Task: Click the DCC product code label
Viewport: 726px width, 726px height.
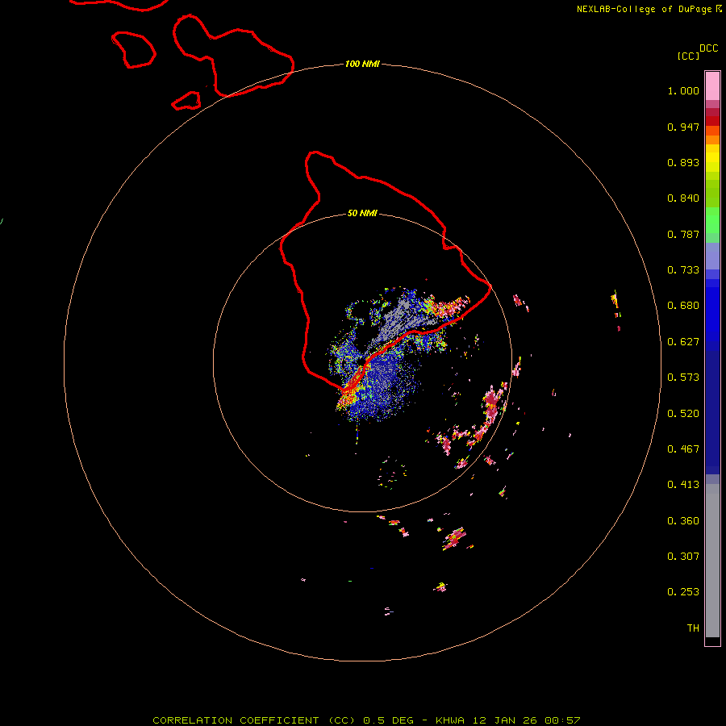Action: (708, 48)
